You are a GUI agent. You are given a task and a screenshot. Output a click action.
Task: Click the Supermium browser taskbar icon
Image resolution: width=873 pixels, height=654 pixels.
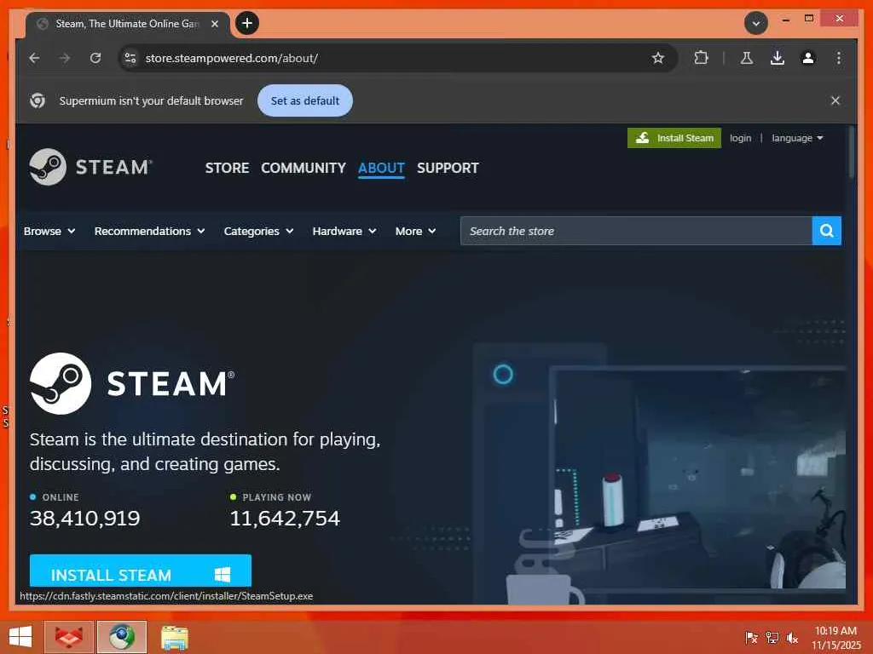point(122,637)
